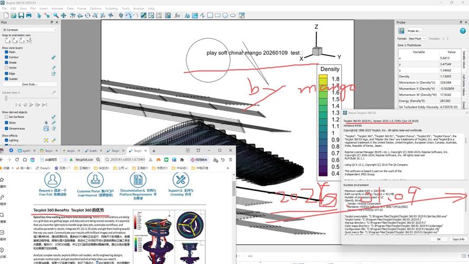Open the Best Float format dropdown
469x264 pixels.
tap(417, 39)
